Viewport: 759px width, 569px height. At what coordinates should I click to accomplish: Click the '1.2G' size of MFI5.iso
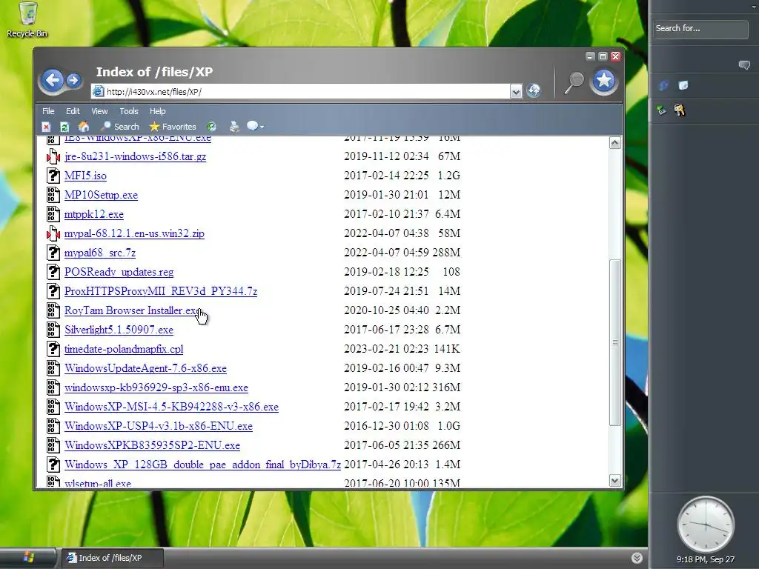tap(448, 176)
